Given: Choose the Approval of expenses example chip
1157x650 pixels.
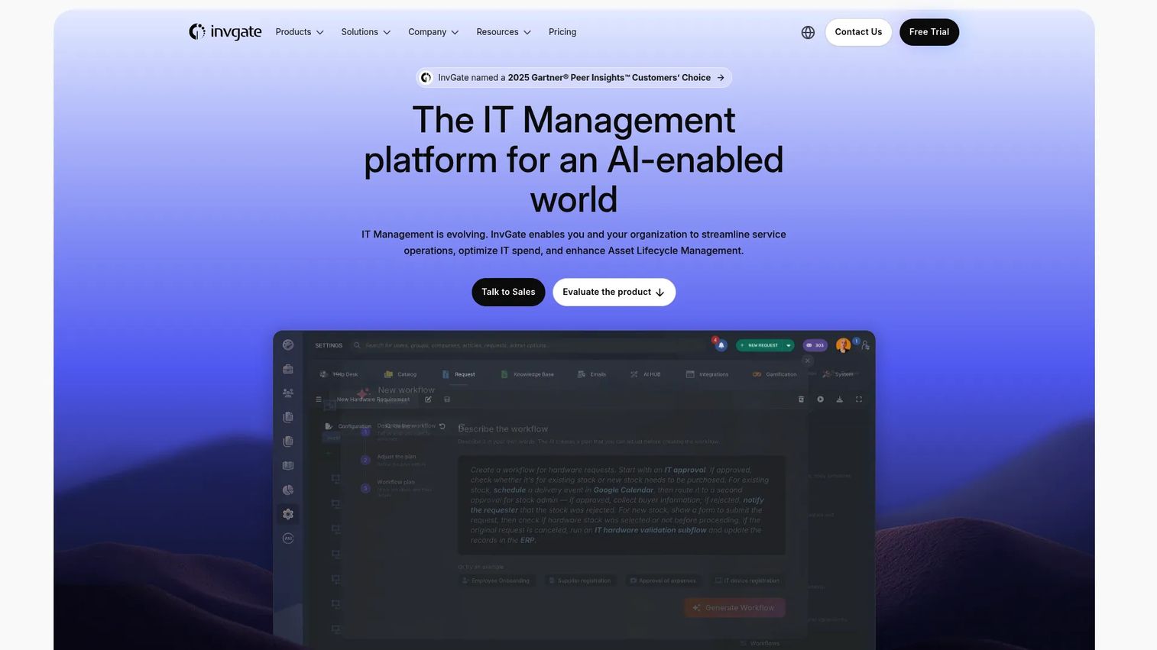Looking at the screenshot, I should 663,580.
